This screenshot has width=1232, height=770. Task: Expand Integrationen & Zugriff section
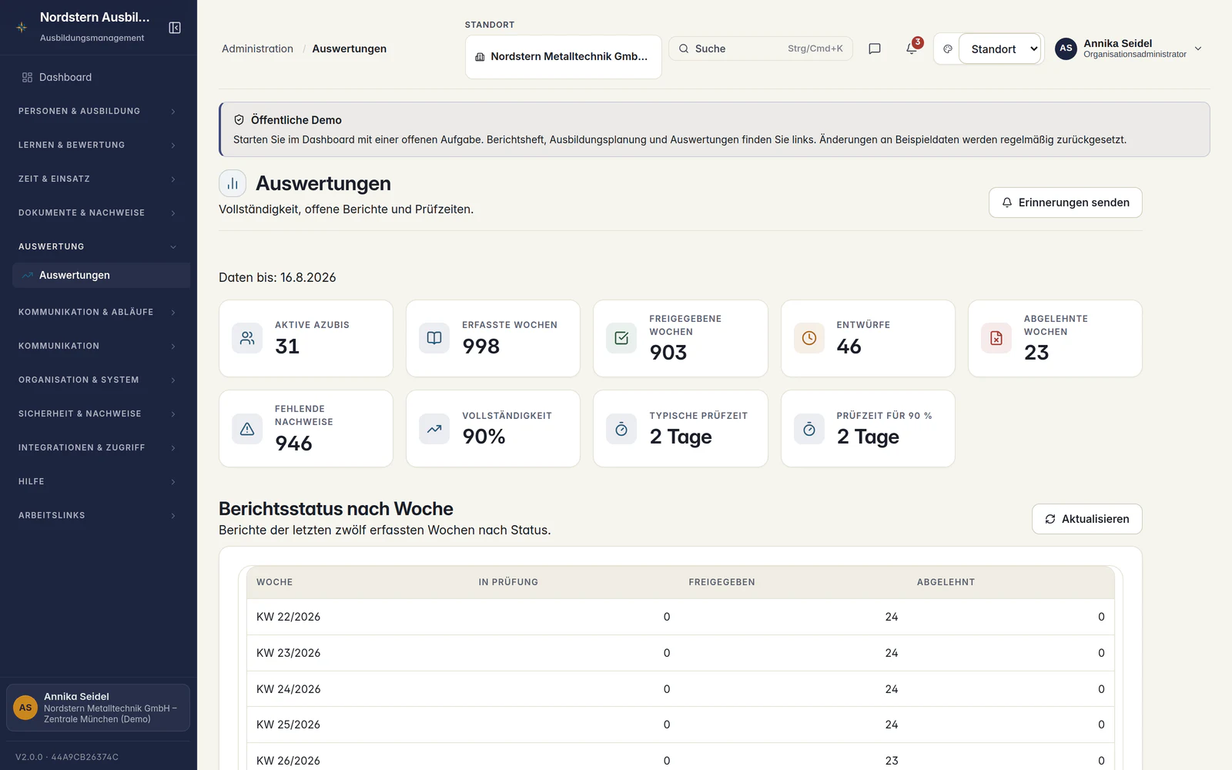click(x=98, y=447)
